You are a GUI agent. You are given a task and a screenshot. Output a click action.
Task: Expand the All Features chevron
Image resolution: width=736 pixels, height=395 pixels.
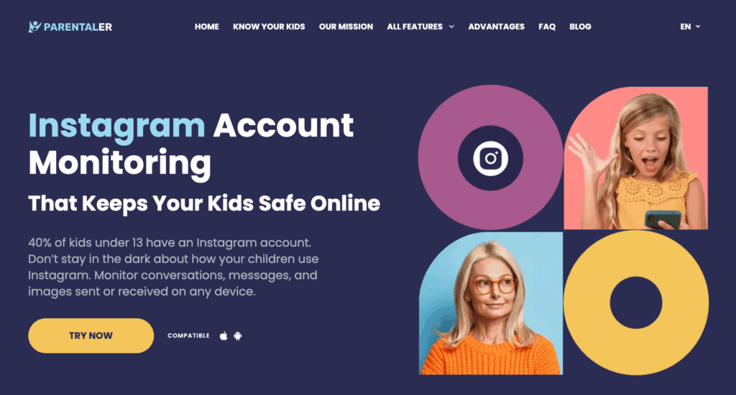pos(451,27)
